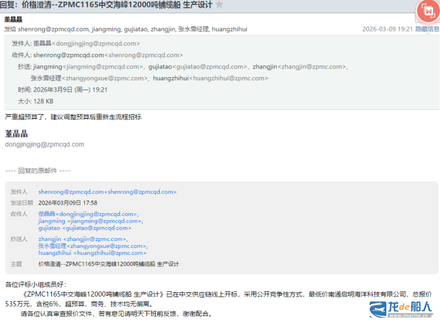Open original sender shenrong@zpmcqd.com link
Viewport: 440px width, 324px height.
[x=107, y=192]
